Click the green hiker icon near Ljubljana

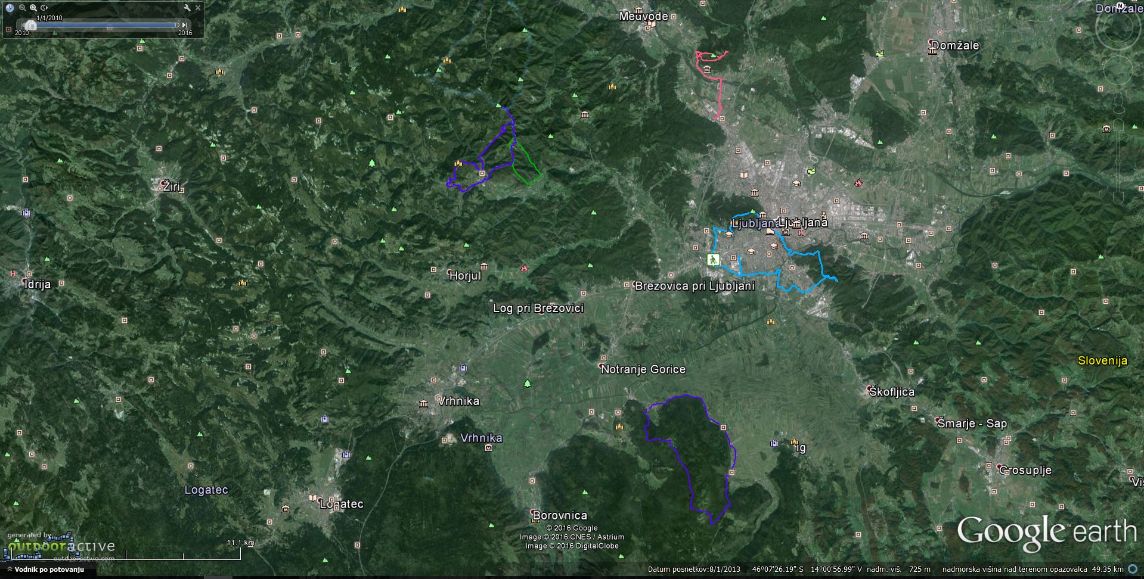pos(713,260)
